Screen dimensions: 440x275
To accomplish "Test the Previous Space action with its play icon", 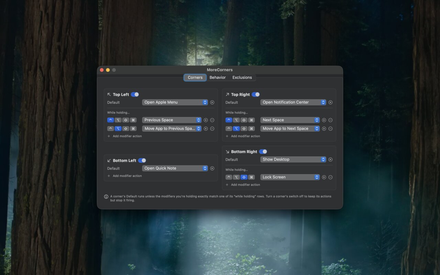I will (206, 120).
